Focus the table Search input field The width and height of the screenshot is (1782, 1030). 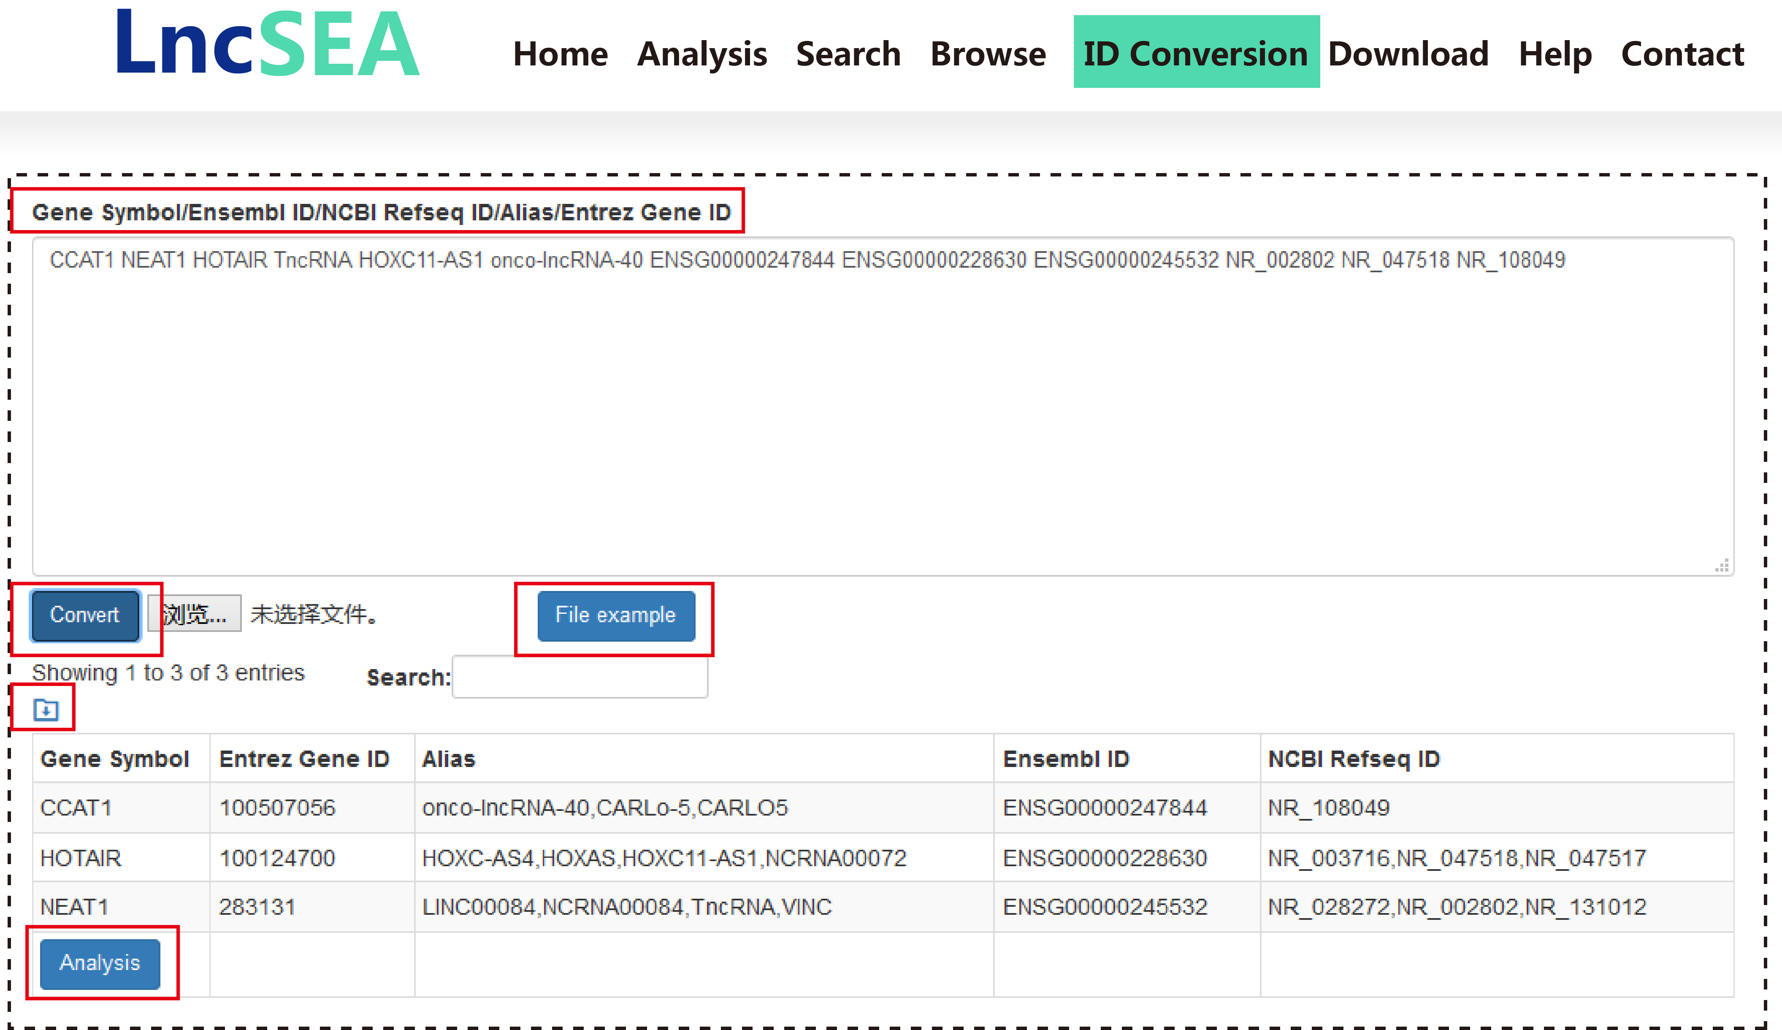click(580, 677)
